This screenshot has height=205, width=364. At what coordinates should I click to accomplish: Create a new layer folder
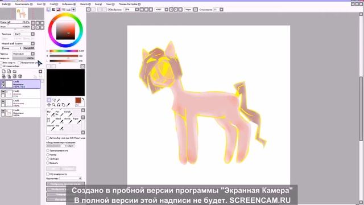point(15,71)
